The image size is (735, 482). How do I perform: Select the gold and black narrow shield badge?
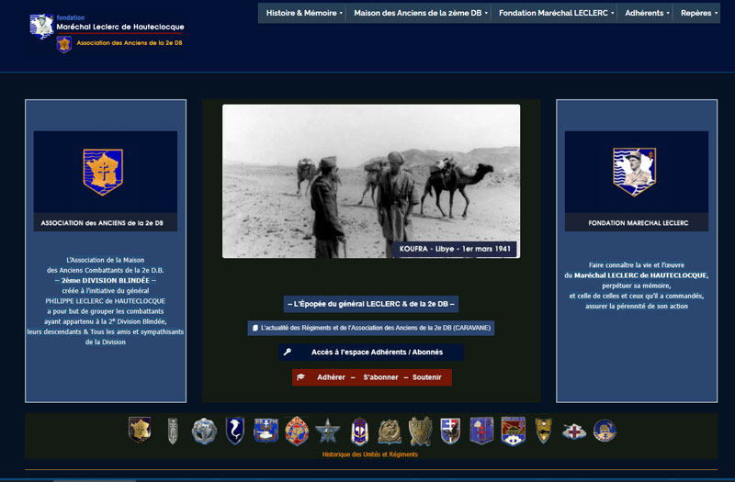(544, 431)
